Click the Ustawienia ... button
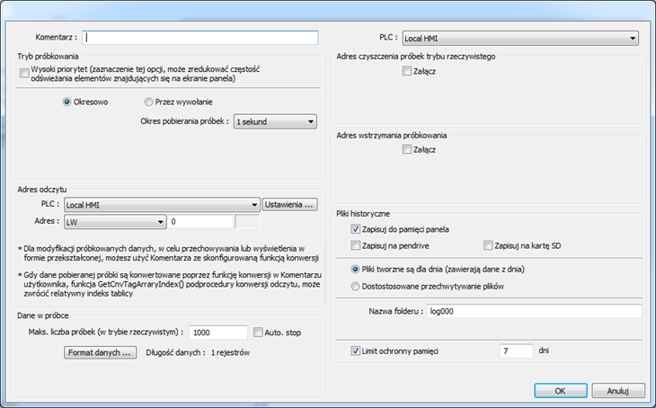Screen dimensions: 656x408 point(289,205)
